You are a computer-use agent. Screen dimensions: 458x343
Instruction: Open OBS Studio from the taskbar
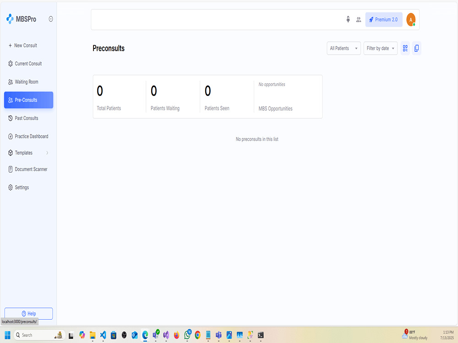124,335
